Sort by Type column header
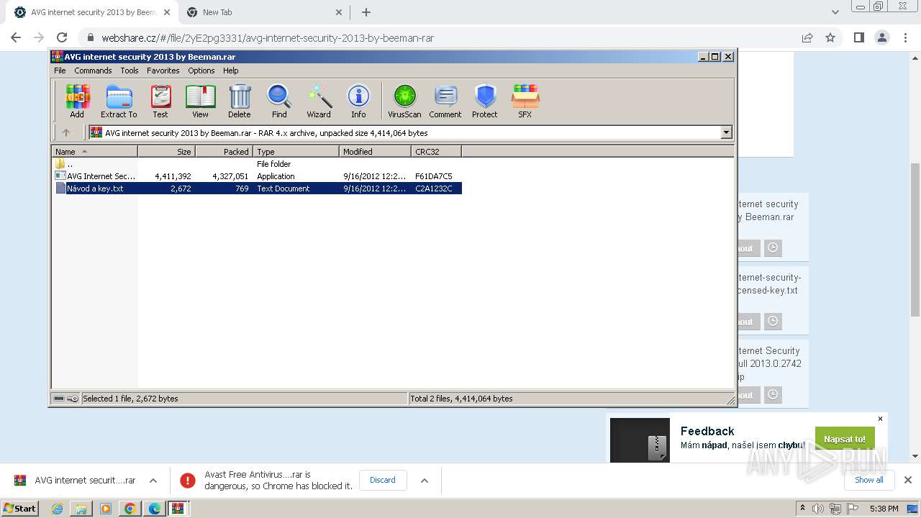The image size is (921, 518). [x=296, y=152]
